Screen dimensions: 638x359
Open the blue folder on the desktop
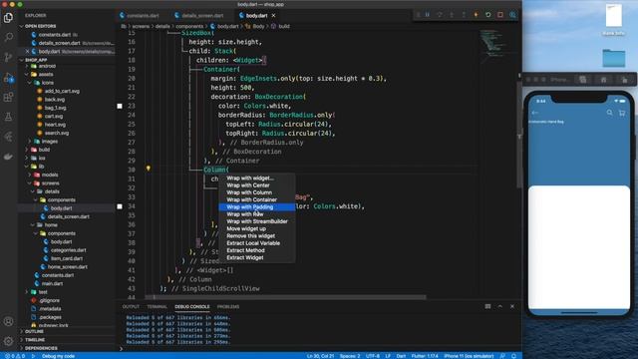[614, 58]
